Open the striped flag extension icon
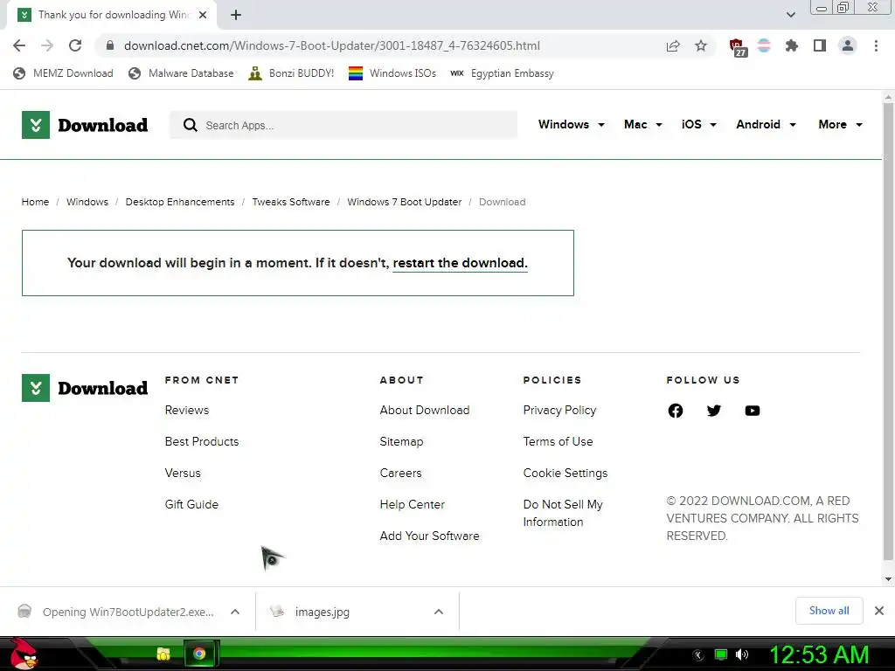 [764, 45]
